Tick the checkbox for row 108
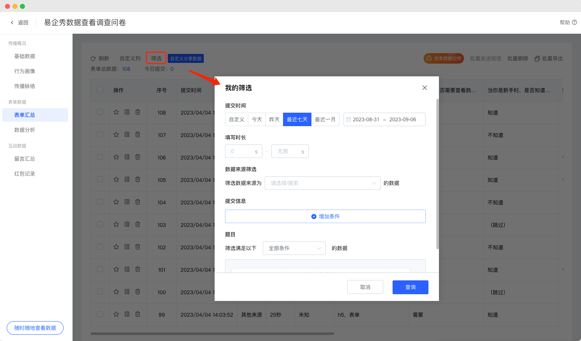This screenshot has height=341, width=581. (x=100, y=112)
